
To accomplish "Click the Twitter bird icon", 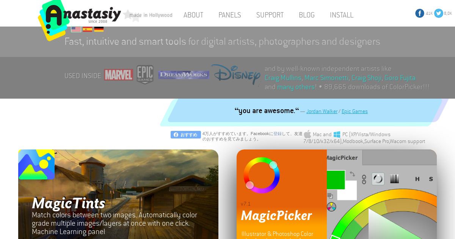I will (439, 13).
